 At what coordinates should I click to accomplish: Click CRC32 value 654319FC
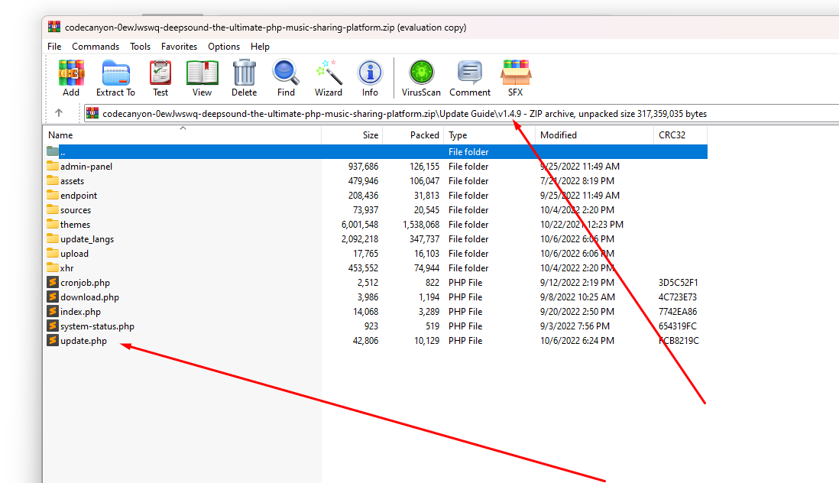(x=678, y=326)
